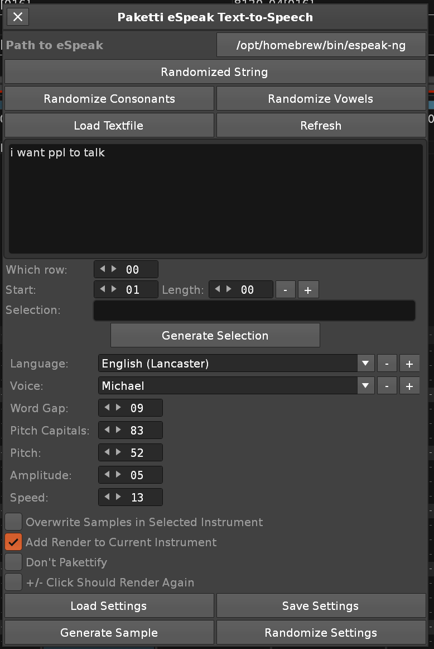Close the Paketti eSpeak dialog
This screenshot has height=649, width=434.
tap(18, 17)
